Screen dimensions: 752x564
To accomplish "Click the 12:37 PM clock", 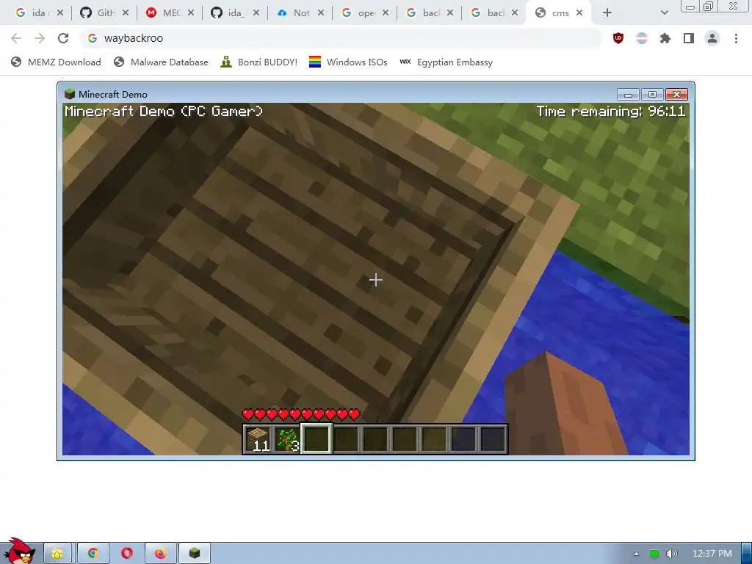I will coord(712,554).
